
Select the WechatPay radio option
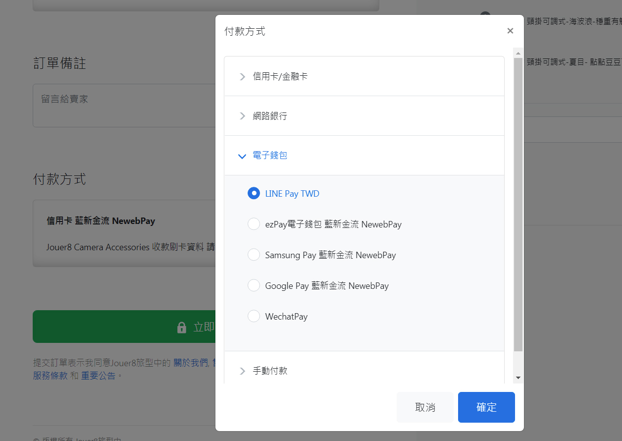pos(254,316)
